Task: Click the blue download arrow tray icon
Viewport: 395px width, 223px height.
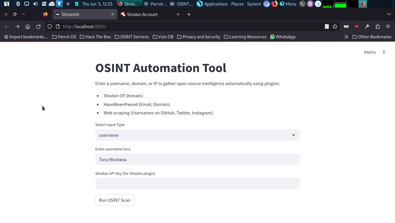Action: 59,4
